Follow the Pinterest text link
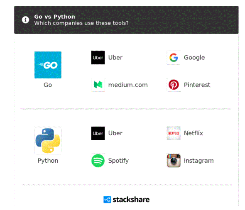Screen dimensions: 245x210 197,85
